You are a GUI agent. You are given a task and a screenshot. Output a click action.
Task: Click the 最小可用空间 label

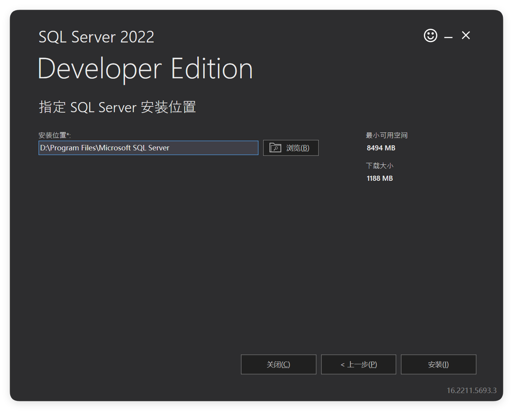point(387,135)
